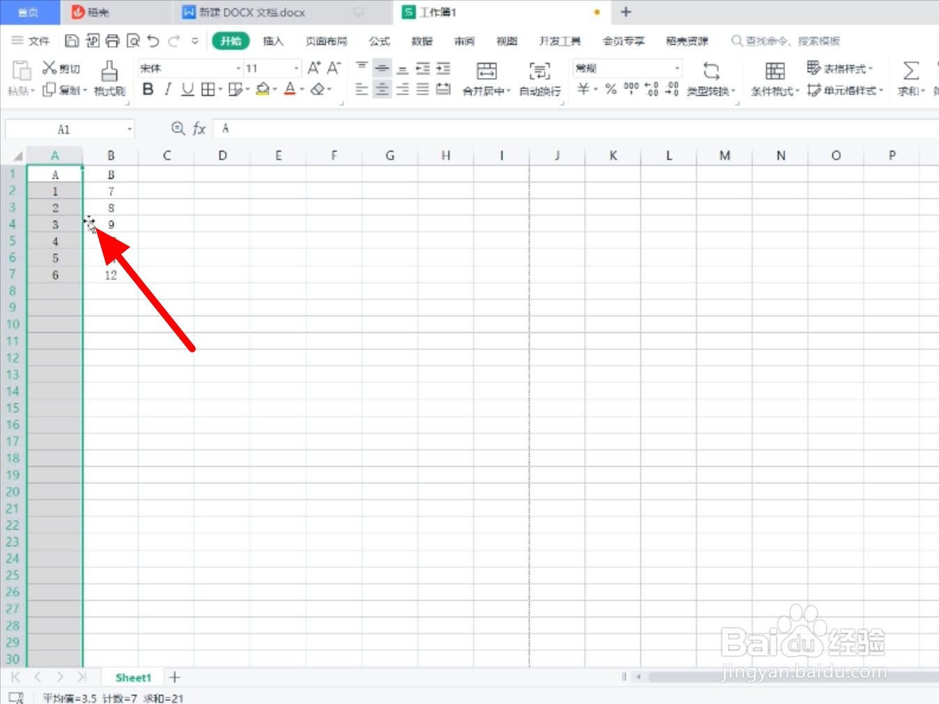Select column D header
Screen dimensions: 939x704
click(222, 155)
